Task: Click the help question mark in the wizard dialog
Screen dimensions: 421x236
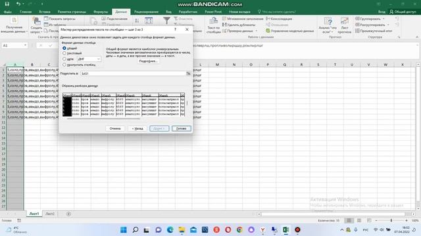Action: (176, 29)
